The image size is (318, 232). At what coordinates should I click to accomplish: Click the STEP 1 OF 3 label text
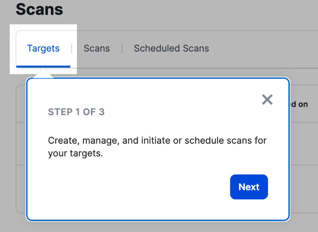tap(76, 112)
